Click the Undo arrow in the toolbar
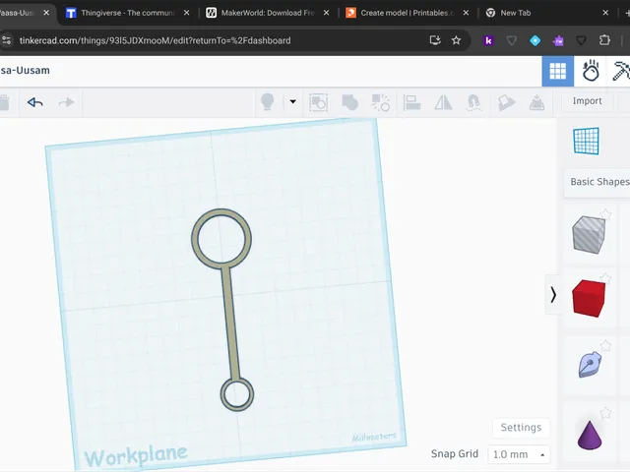Screen dimensions: 630x472 (35, 102)
